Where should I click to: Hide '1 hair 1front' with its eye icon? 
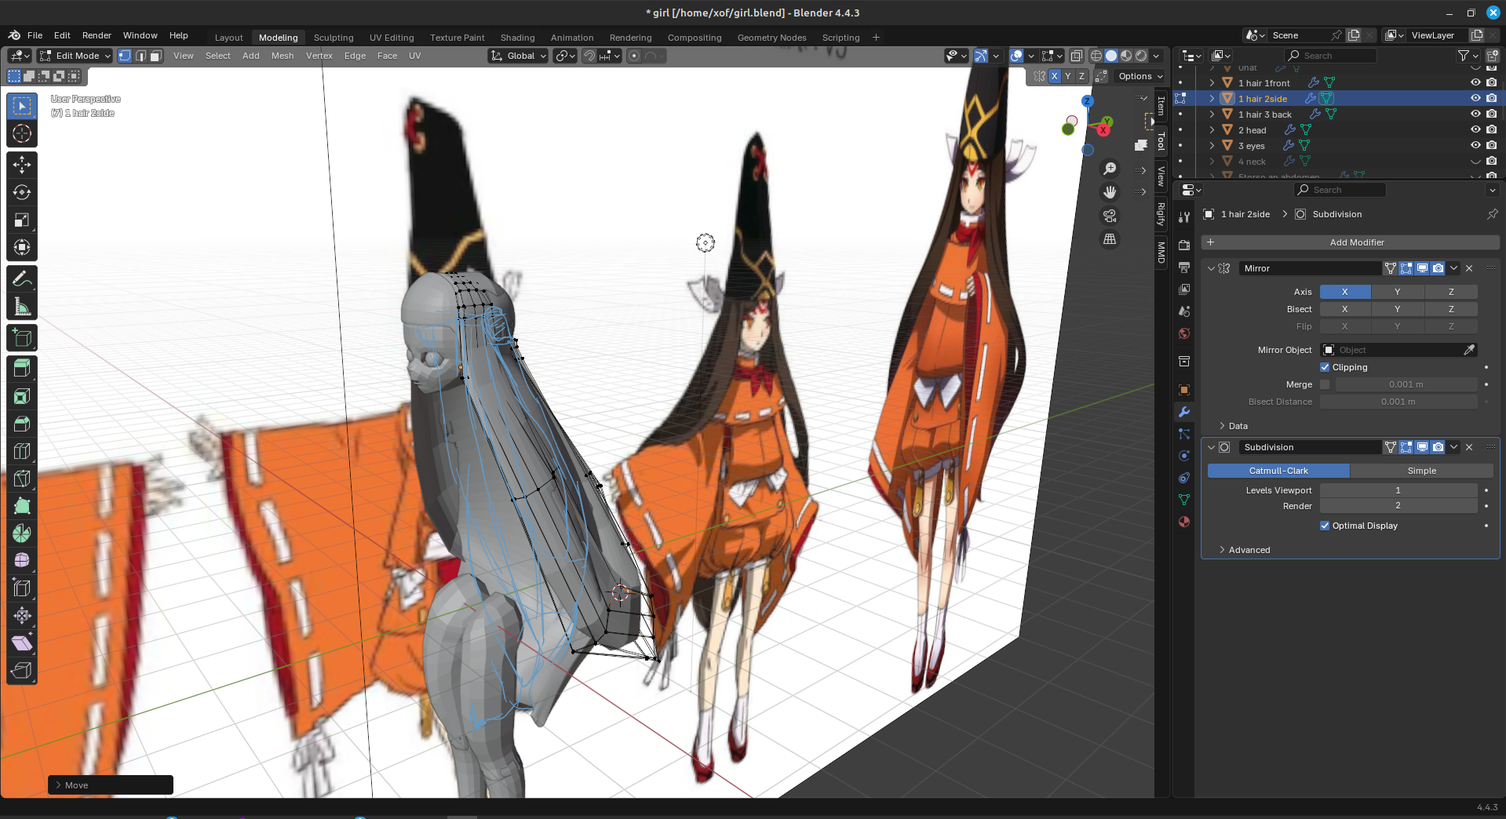pyautogui.click(x=1475, y=82)
